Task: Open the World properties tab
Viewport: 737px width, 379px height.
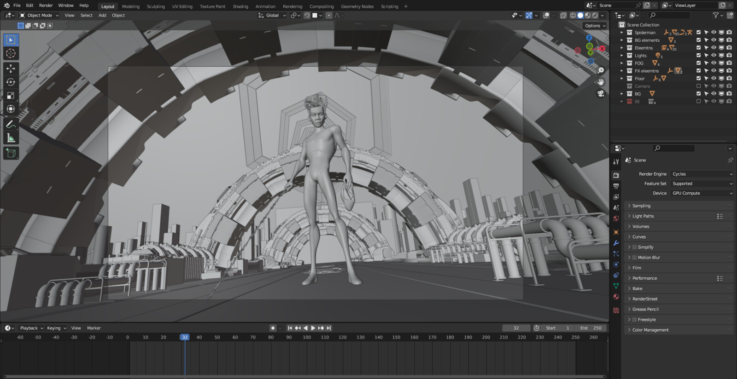Action: 616,218
